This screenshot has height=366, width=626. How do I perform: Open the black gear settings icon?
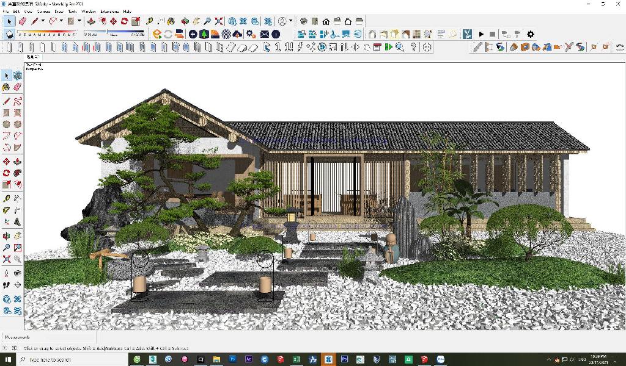coord(530,34)
